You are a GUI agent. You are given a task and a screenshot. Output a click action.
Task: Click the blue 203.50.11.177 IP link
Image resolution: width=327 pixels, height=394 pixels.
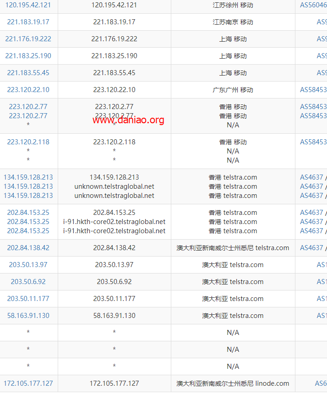point(28,298)
